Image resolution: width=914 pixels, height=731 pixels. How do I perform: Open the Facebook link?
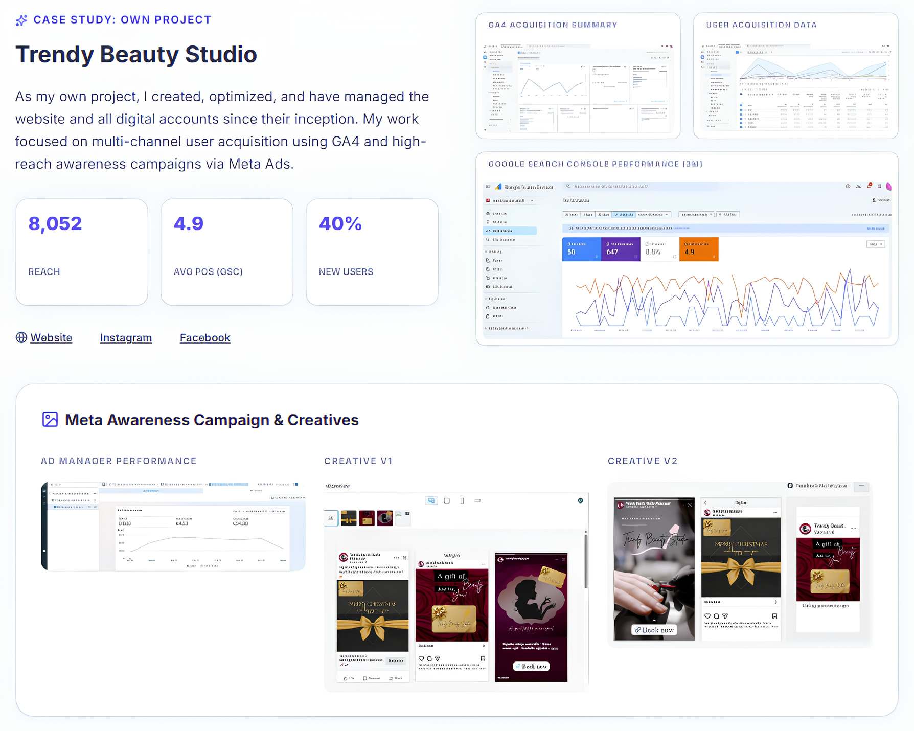click(x=205, y=338)
